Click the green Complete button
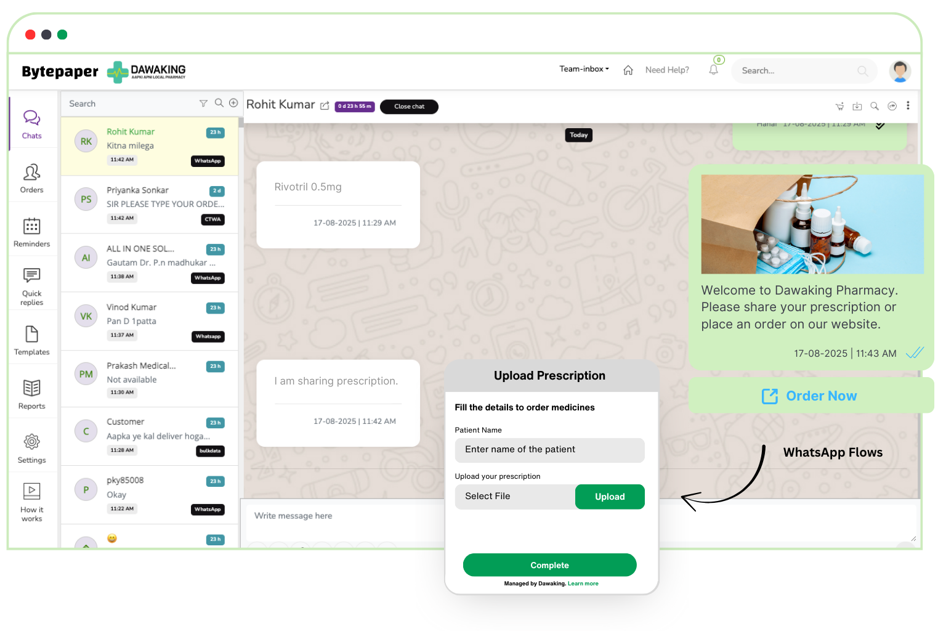This screenshot has width=946, height=631. (549, 565)
